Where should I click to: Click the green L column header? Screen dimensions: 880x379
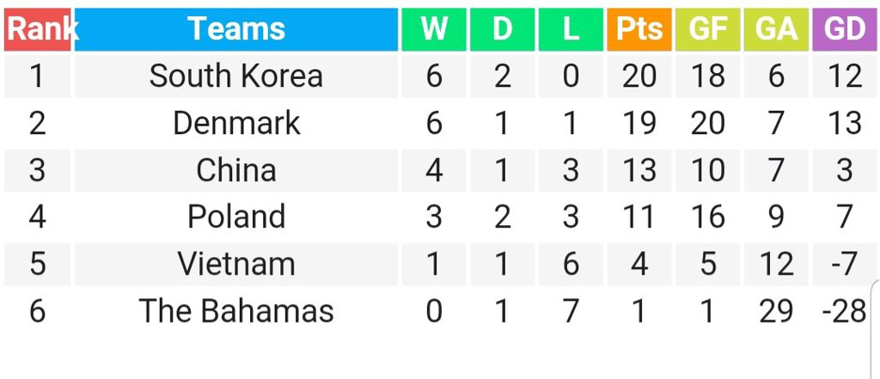(571, 29)
